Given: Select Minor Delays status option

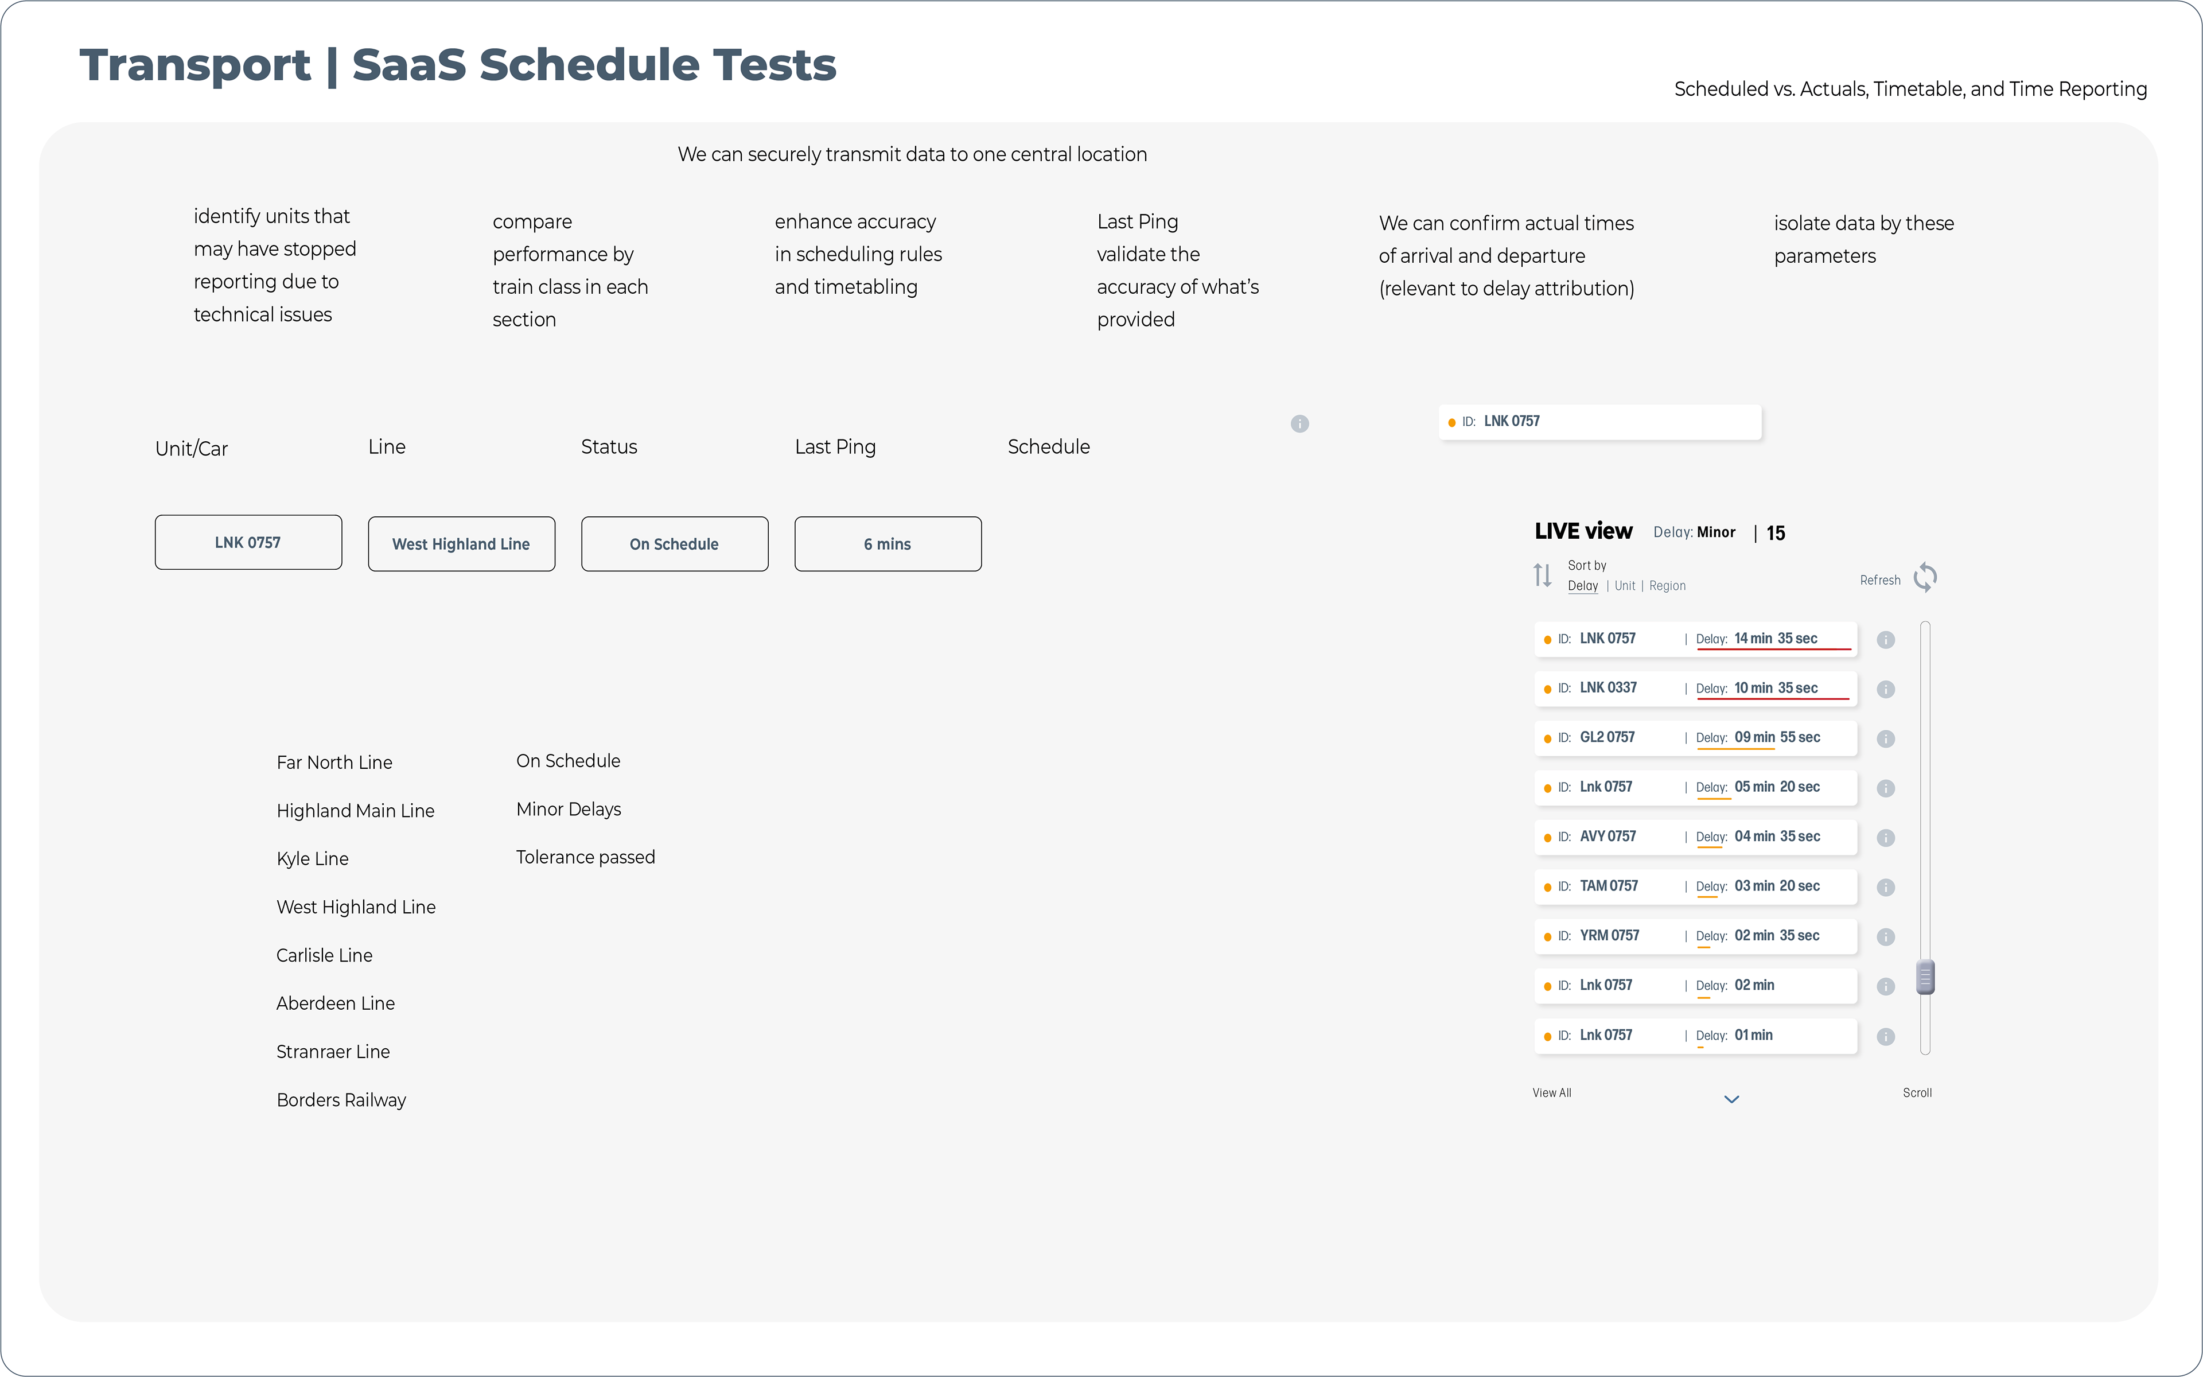Looking at the screenshot, I should 568,810.
